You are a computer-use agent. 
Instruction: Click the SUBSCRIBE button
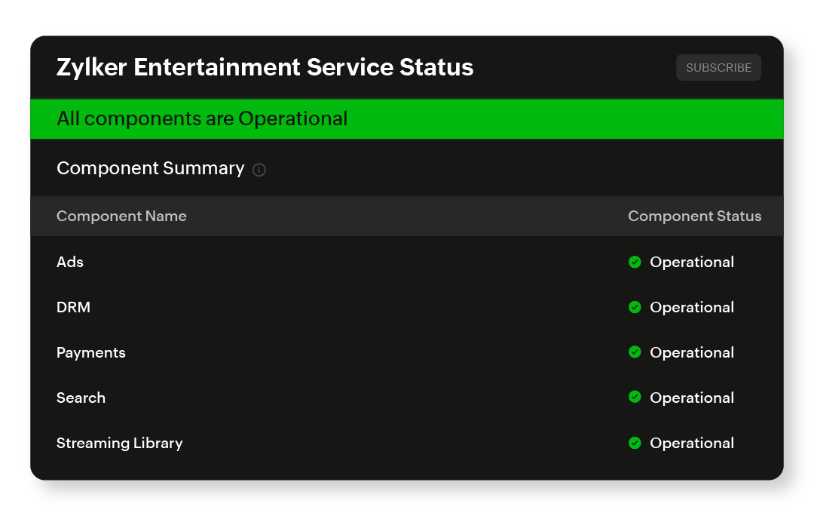pyautogui.click(x=718, y=68)
